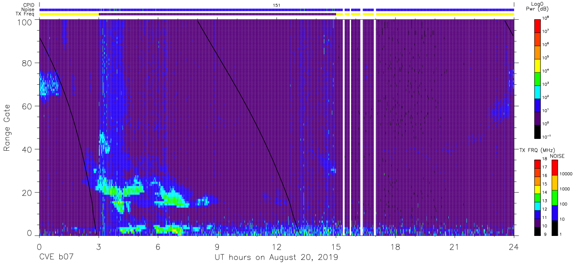
Task: Click the blue Noise strip above the plot
Action: 276,9
